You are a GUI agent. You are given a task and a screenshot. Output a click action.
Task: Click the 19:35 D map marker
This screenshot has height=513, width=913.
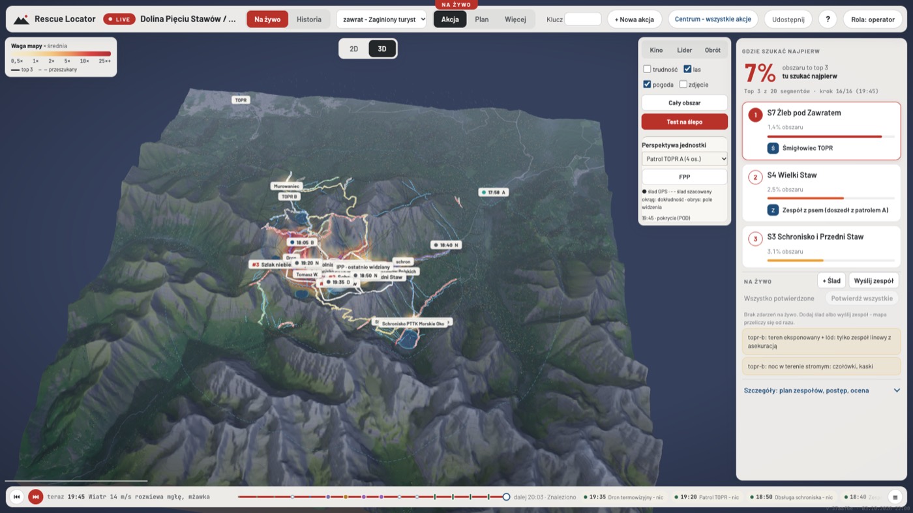tap(337, 282)
